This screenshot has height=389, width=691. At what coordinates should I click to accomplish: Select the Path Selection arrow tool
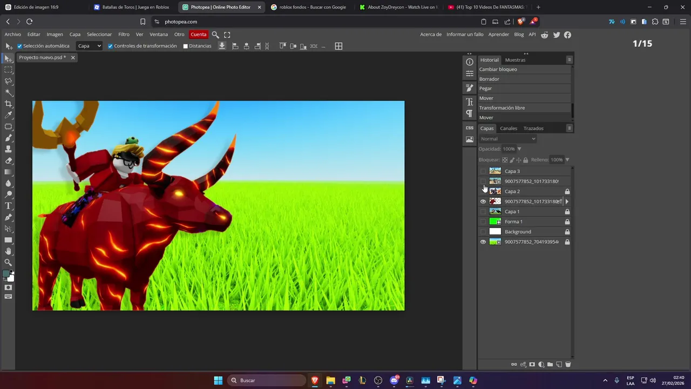8,229
